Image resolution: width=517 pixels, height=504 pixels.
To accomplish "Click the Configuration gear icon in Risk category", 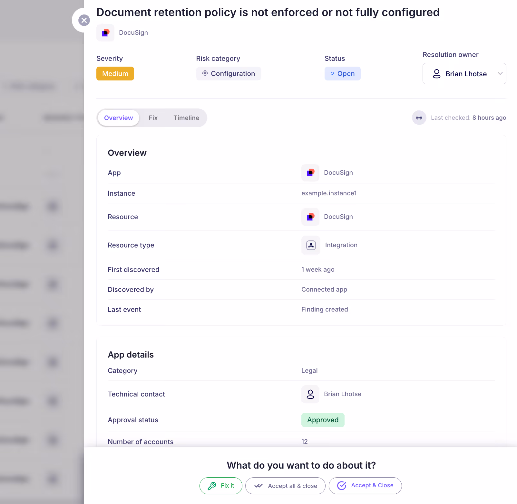I will [x=205, y=73].
